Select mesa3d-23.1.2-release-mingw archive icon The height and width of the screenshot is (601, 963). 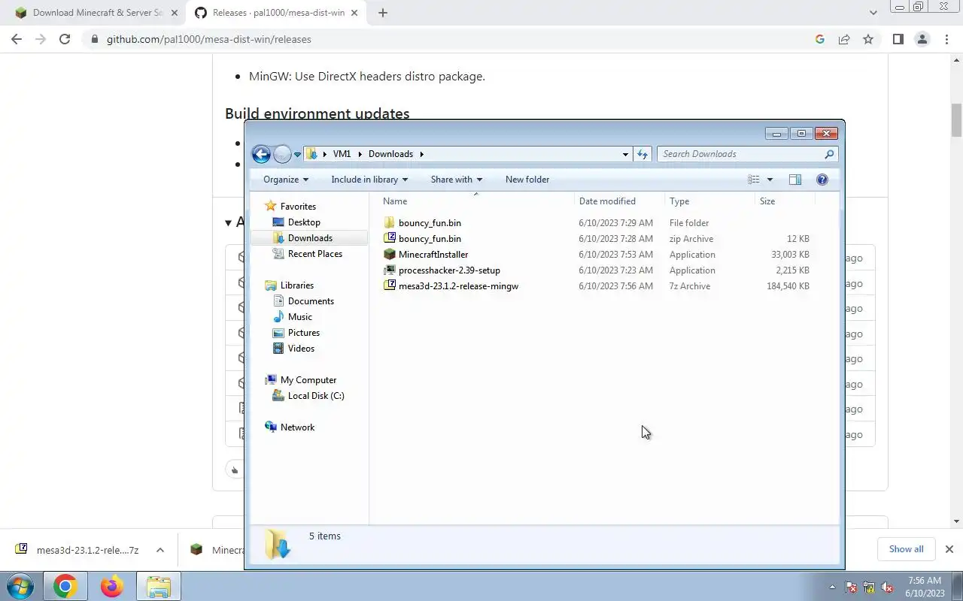[x=389, y=286]
